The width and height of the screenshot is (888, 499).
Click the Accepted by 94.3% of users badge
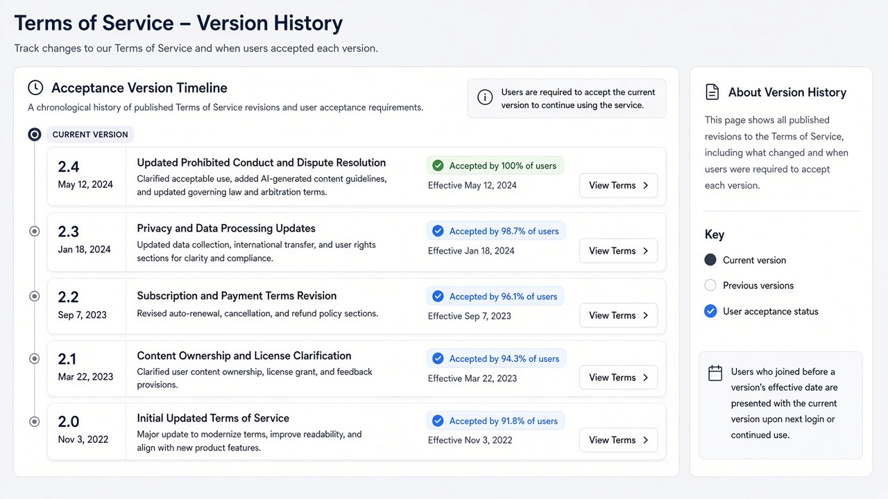[496, 358]
